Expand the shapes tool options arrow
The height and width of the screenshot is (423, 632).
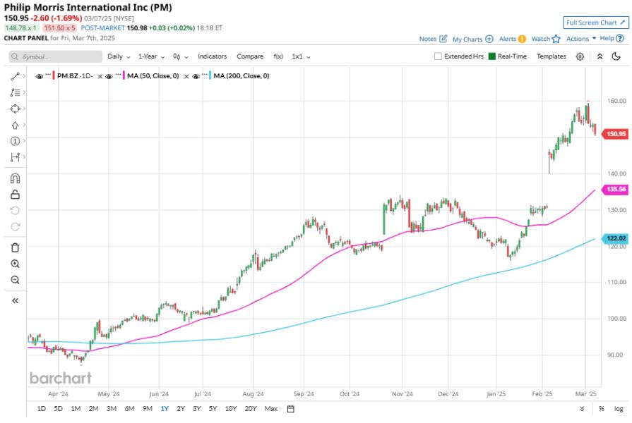point(24,109)
